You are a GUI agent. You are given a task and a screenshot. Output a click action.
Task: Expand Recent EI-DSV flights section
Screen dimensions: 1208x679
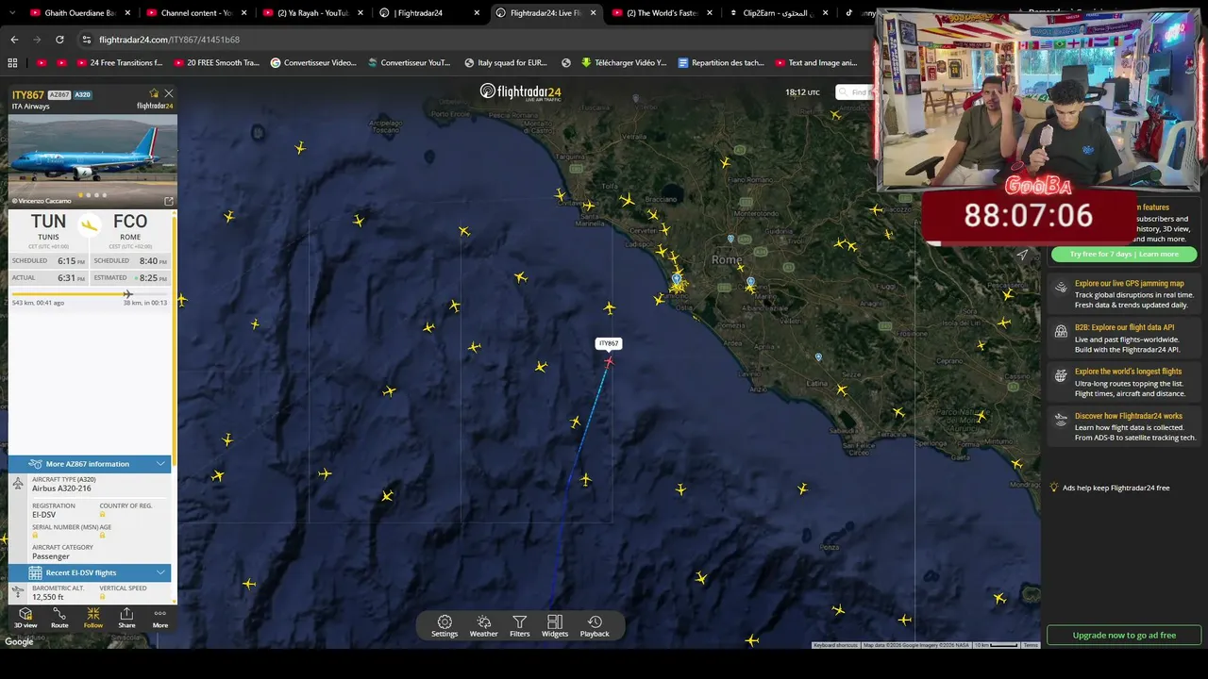coord(90,572)
